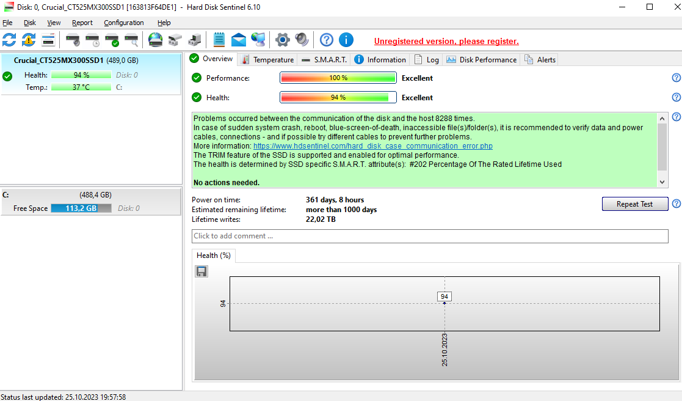Open hdsentinel communication error link

[373, 146]
